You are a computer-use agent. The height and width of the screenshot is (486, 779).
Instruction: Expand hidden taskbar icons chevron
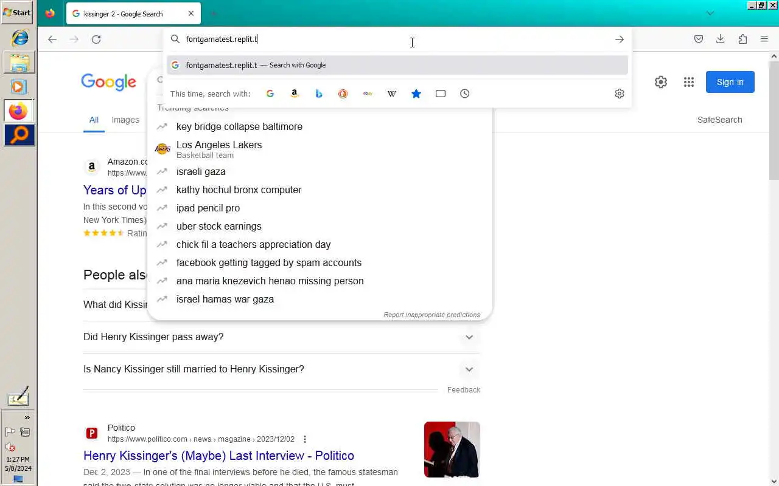click(x=27, y=417)
